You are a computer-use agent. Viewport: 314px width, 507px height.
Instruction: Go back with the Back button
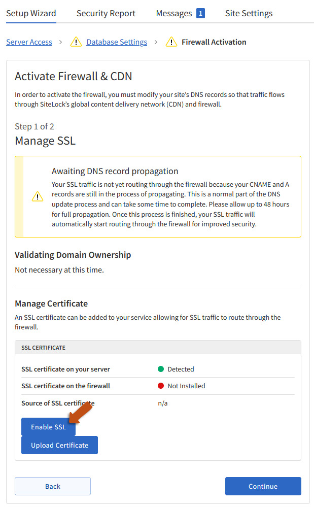point(53,486)
